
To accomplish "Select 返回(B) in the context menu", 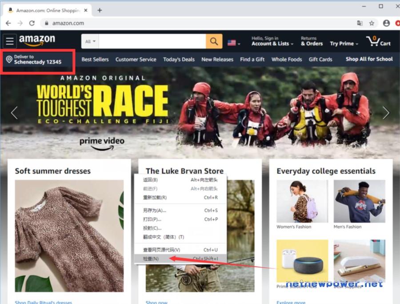I will pyautogui.click(x=180, y=180).
